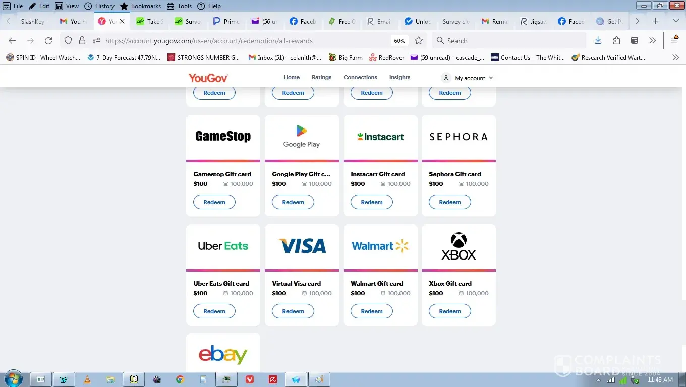The image size is (686, 387).
Task: Open the Extensions puzzle-piece icon
Action: 616,41
